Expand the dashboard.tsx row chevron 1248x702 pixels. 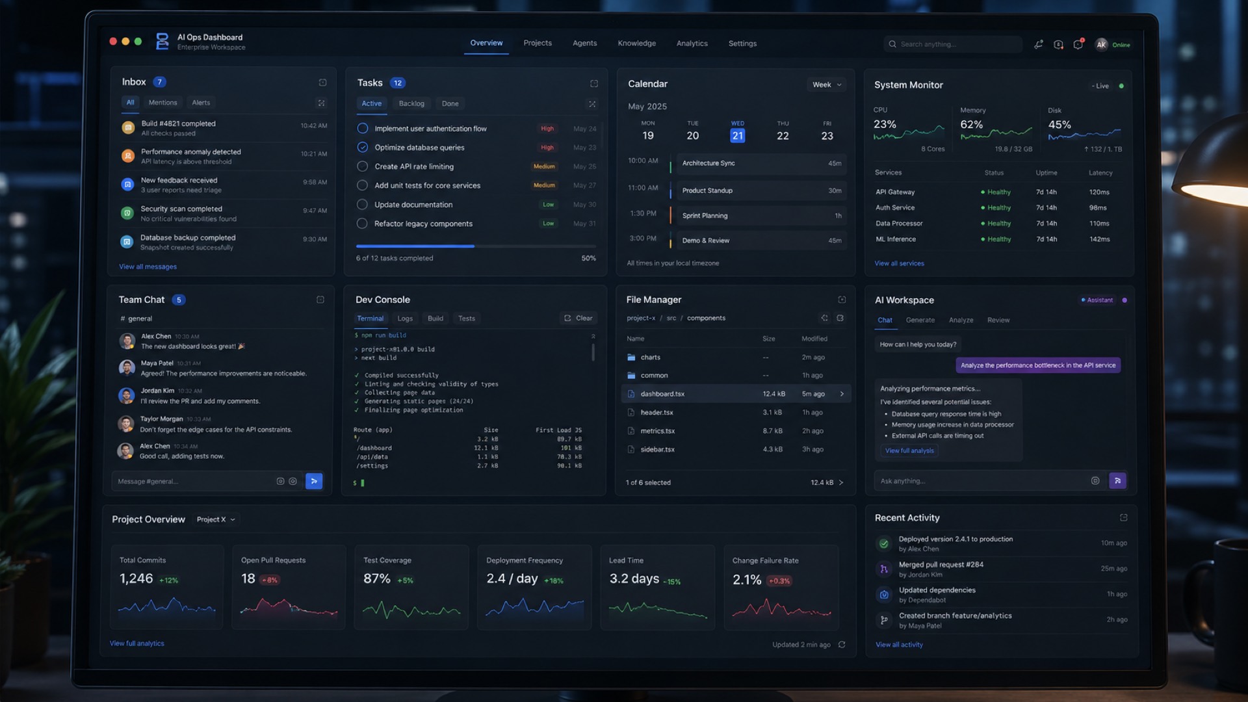[x=842, y=394]
